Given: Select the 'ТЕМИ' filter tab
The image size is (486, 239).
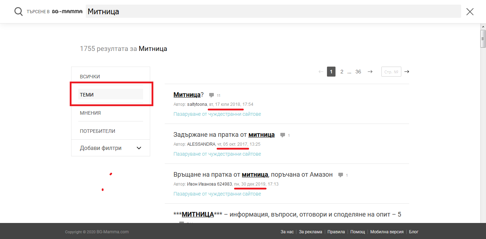Looking at the screenshot, I should 87,95.
